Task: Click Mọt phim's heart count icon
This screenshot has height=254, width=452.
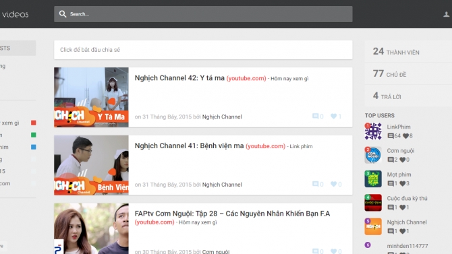Action: 403,183
